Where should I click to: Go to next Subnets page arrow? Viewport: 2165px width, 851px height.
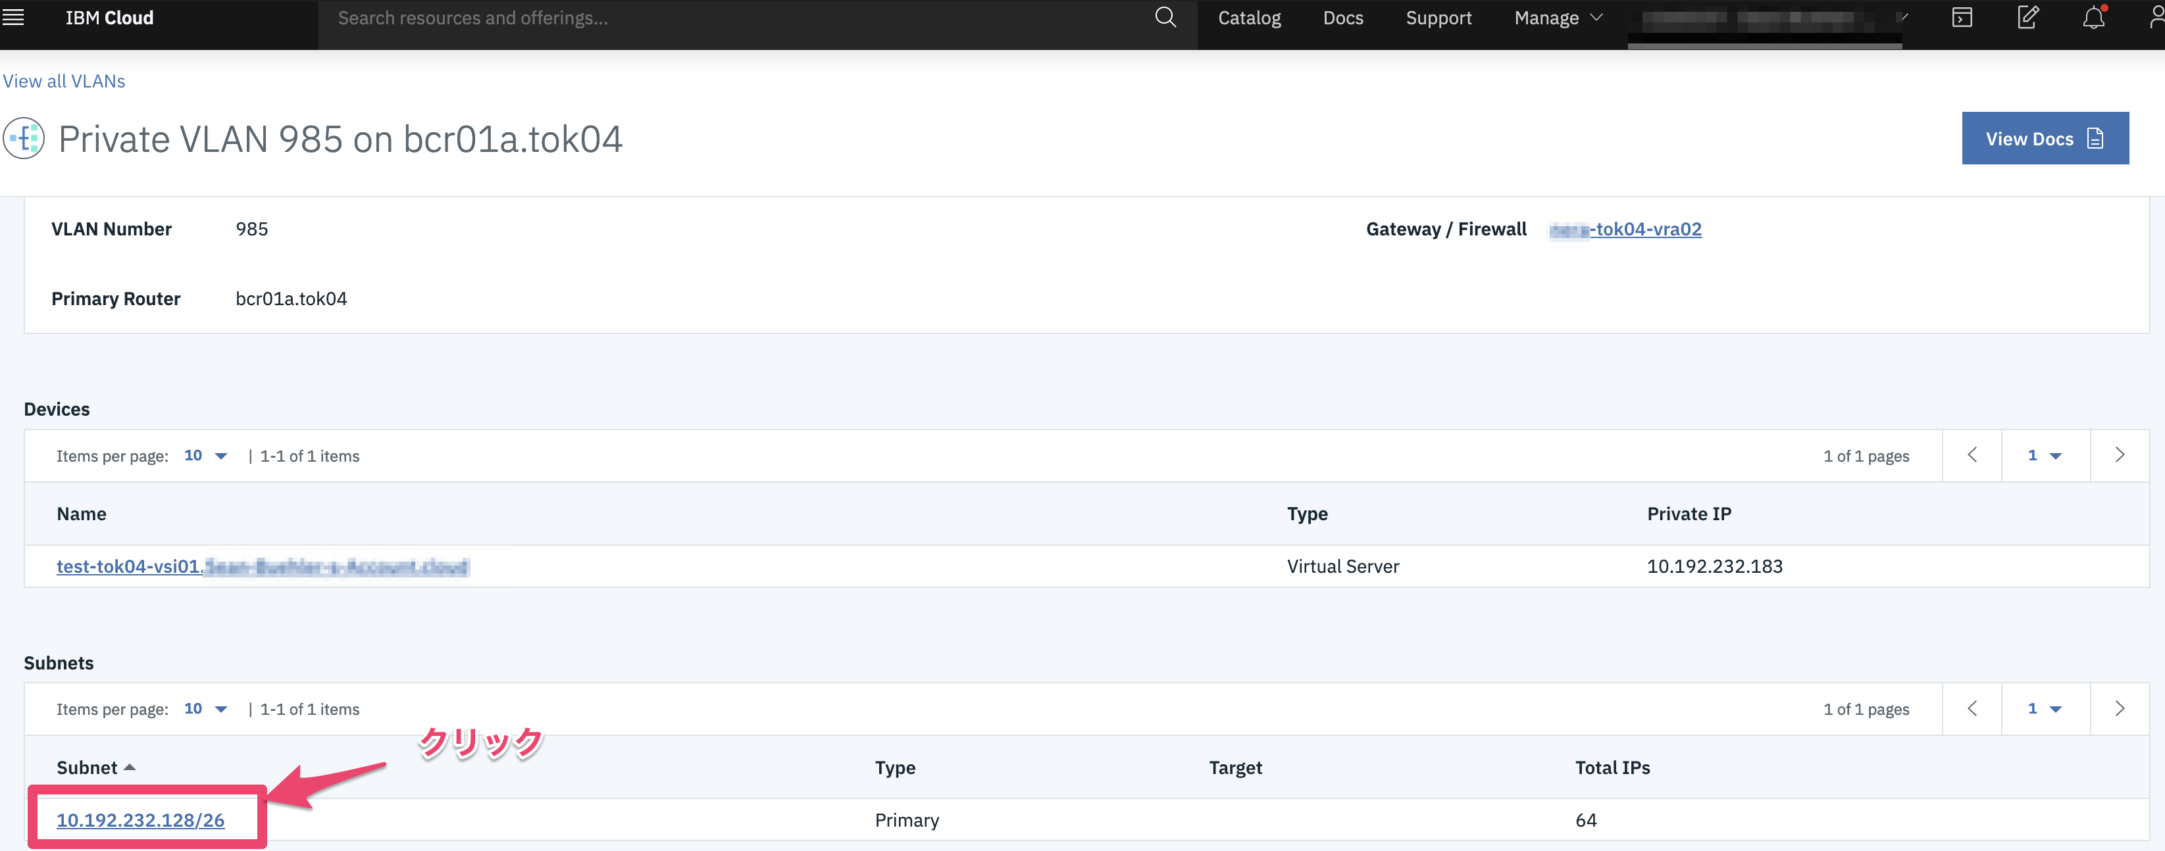[2119, 709]
